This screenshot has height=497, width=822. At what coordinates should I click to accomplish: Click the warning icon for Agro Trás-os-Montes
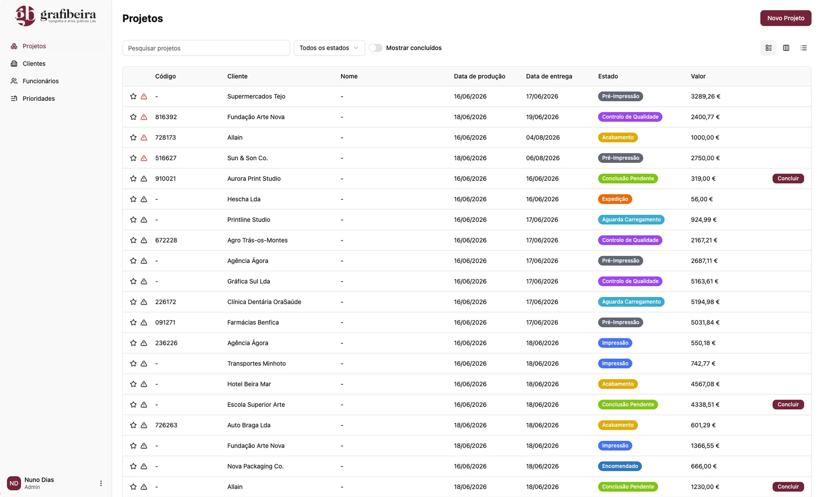coord(144,240)
